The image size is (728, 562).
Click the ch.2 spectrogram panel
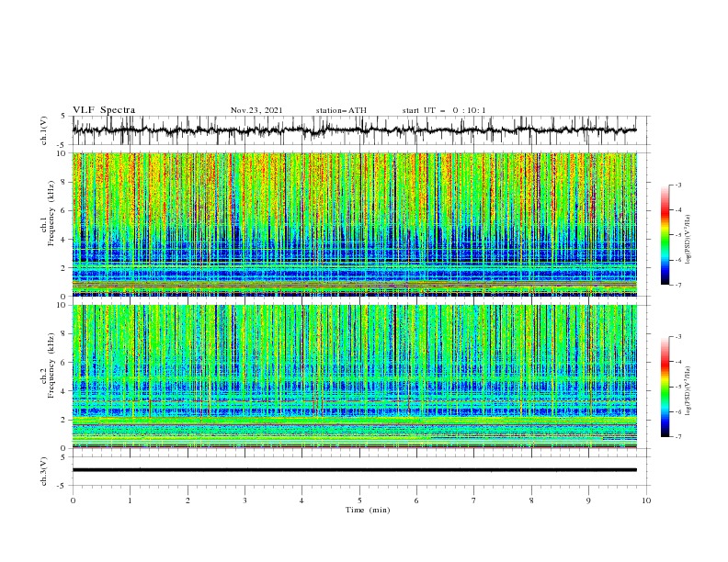tap(354, 377)
